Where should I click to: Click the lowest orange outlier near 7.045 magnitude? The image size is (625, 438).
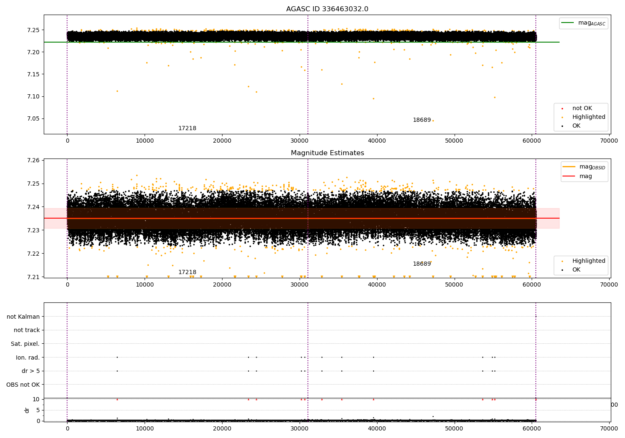pos(433,121)
